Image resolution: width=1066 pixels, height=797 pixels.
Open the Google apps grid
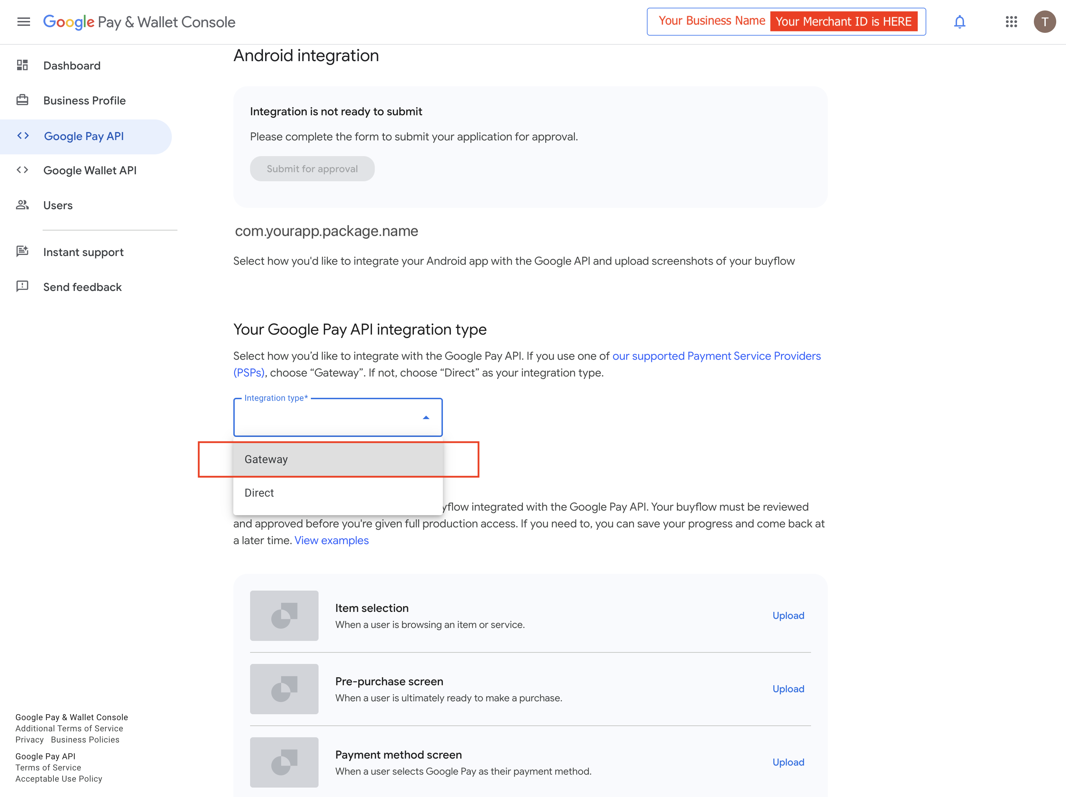tap(1011, 22)
